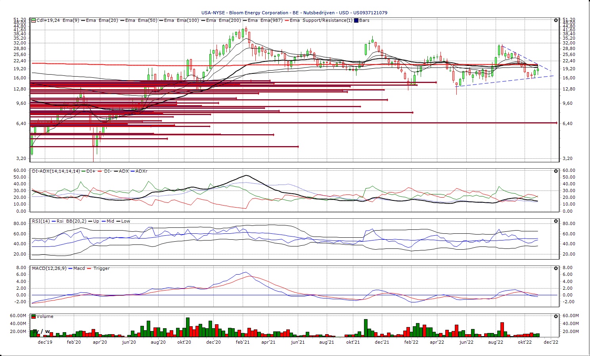Viewport: 590px width, 356px height.
Task: Click the dec'21 date axis label
Action: (x=382, y=342)
